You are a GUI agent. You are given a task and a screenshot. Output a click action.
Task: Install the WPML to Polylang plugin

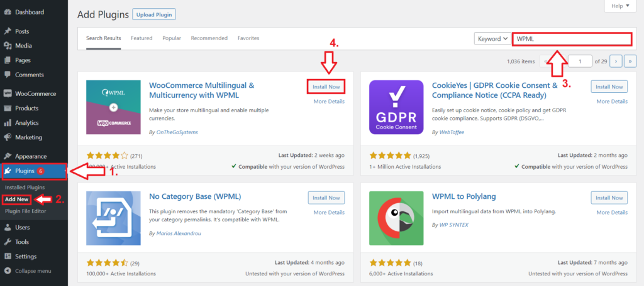point(609,198)
